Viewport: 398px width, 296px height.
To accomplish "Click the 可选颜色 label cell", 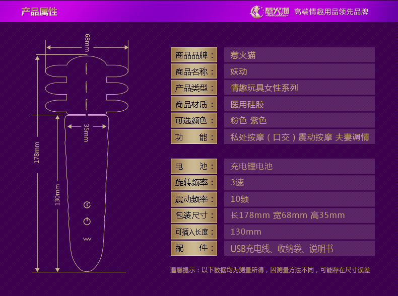I will (x=194, y=120).
